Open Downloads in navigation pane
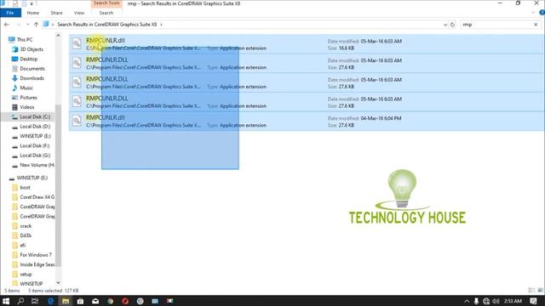Image resolution: width=545 pixels, height=306 pixels. click(32, 78)
